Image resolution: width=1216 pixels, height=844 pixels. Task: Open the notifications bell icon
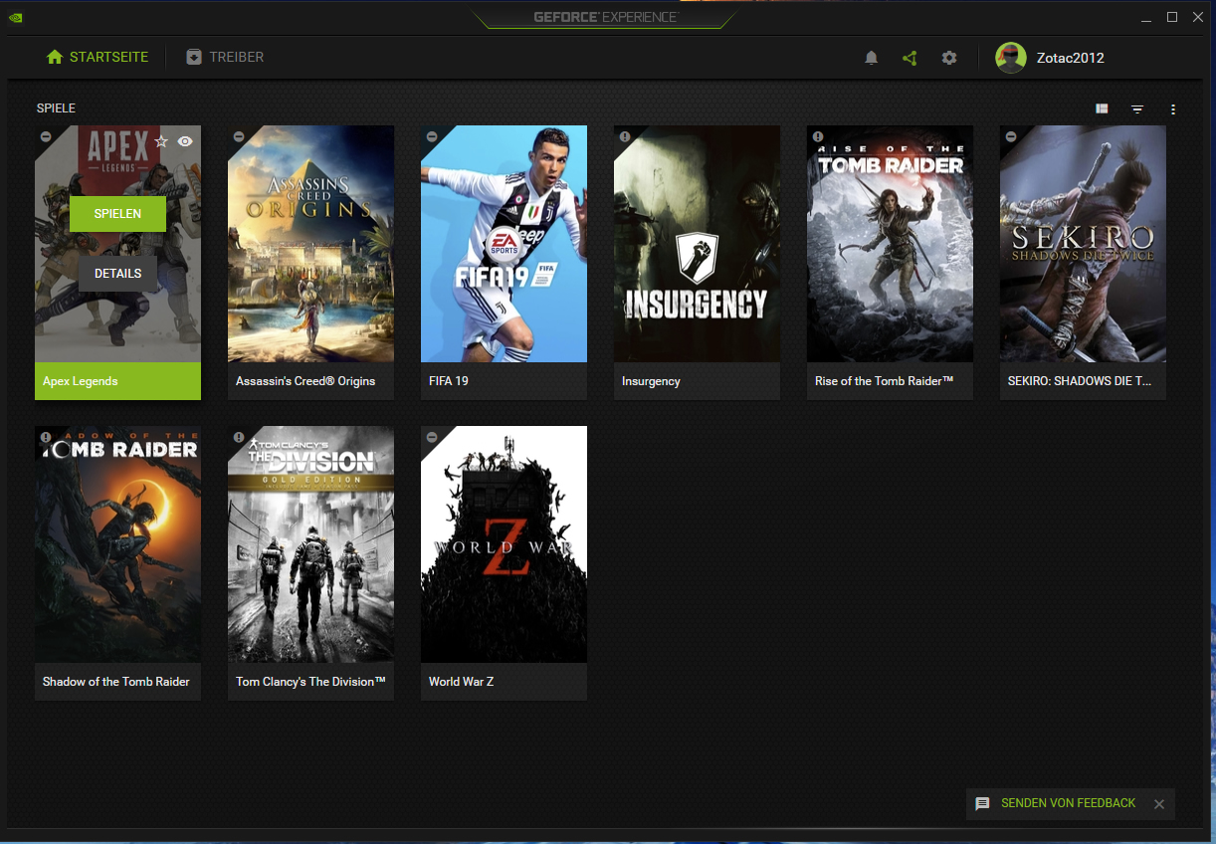(x=872, y=58)
